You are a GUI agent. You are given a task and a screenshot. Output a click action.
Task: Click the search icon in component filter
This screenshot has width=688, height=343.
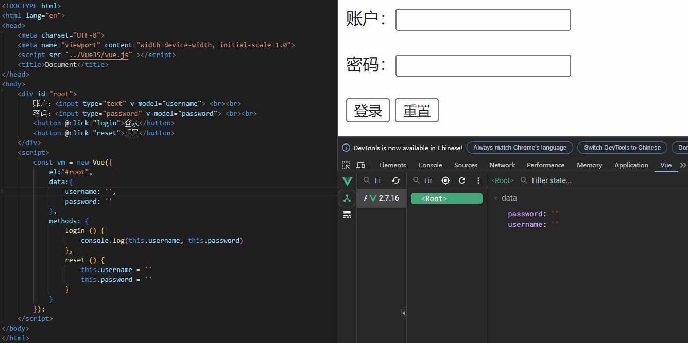click(x=417, y=180)
